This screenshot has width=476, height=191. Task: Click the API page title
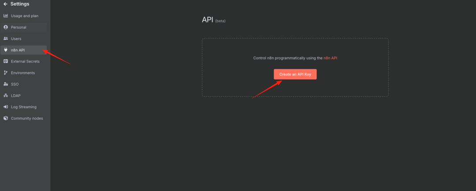(208, 20)
